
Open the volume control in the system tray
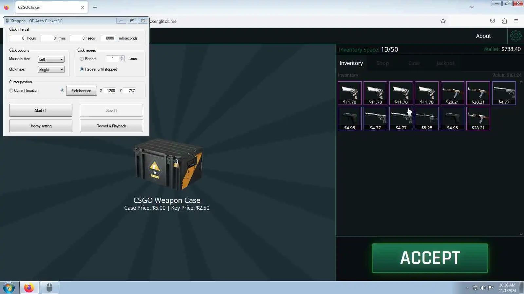pos(483,288)
